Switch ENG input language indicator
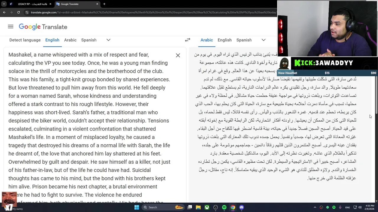The width and height of the screenshot is (378, 212). 348,207
